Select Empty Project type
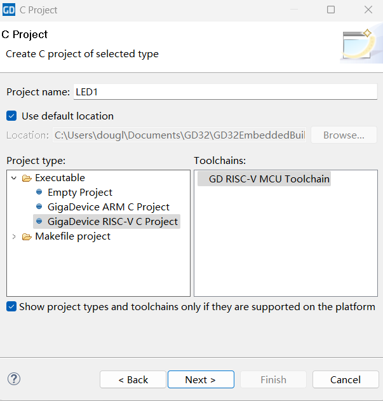The height and width of the screenshot is (401, 383). pos(79,192)
